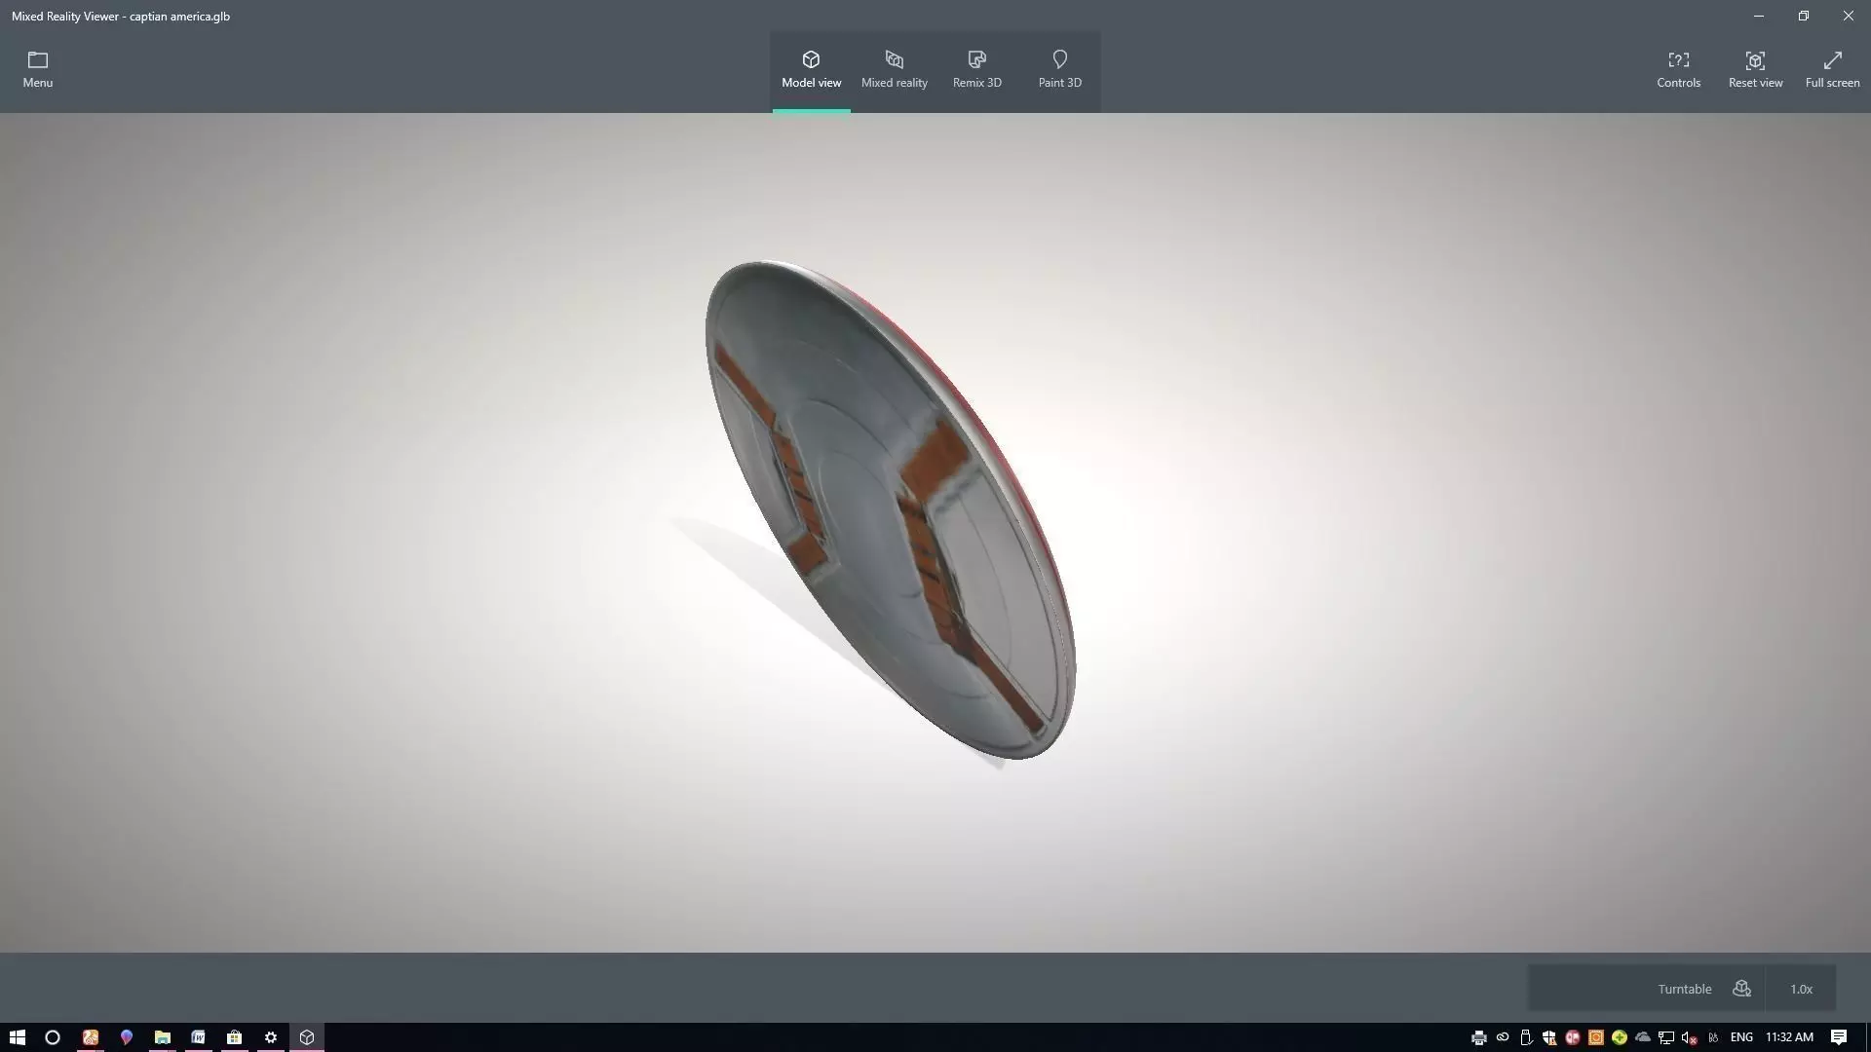Screen dimensions: 1871x1052
Task: Enter Full screen mode
Action: pos(1832,70)
